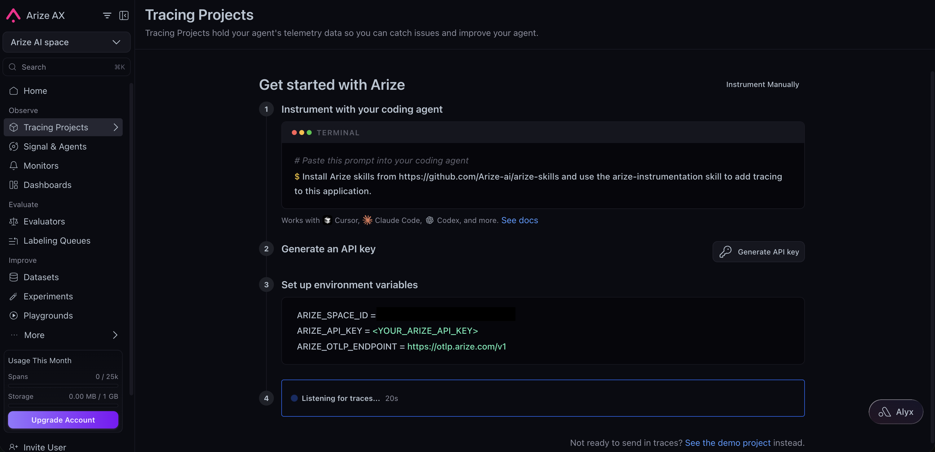Click the Claude Code starburst icon
This screenshot has height=452, width=935.
pos(367,220)
